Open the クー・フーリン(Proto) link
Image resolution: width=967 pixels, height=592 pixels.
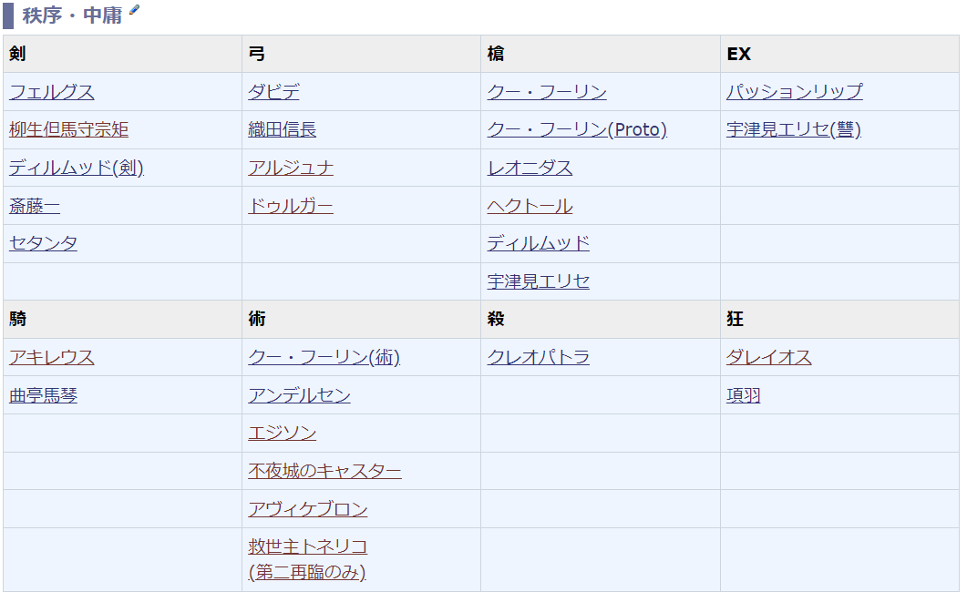(x=577, y=130)
